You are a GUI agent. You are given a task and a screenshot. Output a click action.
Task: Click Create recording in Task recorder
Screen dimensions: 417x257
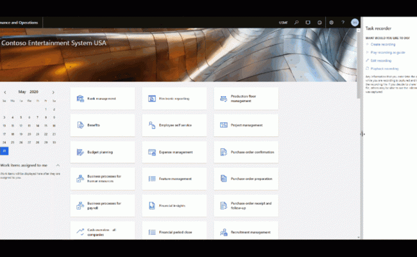pos(383,44)
